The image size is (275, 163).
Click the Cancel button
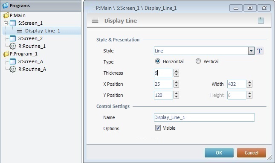252,153
